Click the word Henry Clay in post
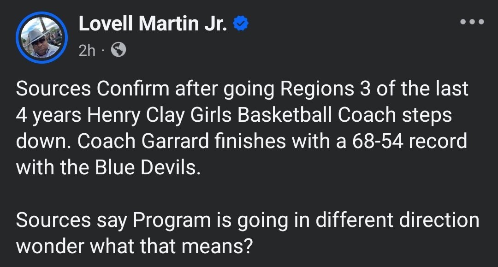The width and height of the screenshot is (498, 267). [x=136, y=115]
